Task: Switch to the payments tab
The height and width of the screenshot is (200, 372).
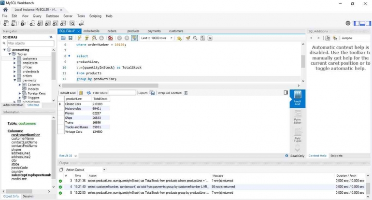Action: coord(154,31)
